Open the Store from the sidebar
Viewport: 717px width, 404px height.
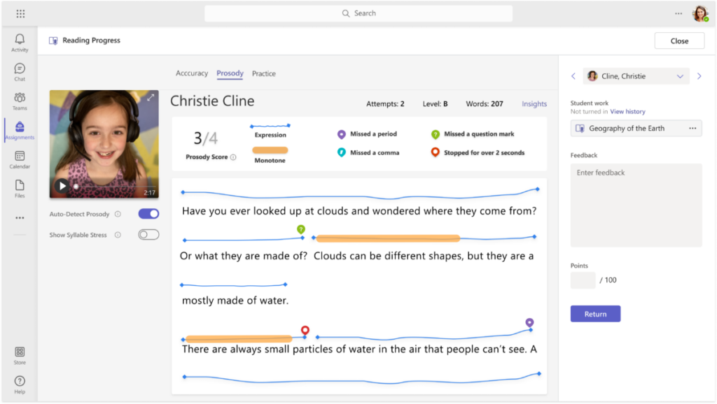19,353
